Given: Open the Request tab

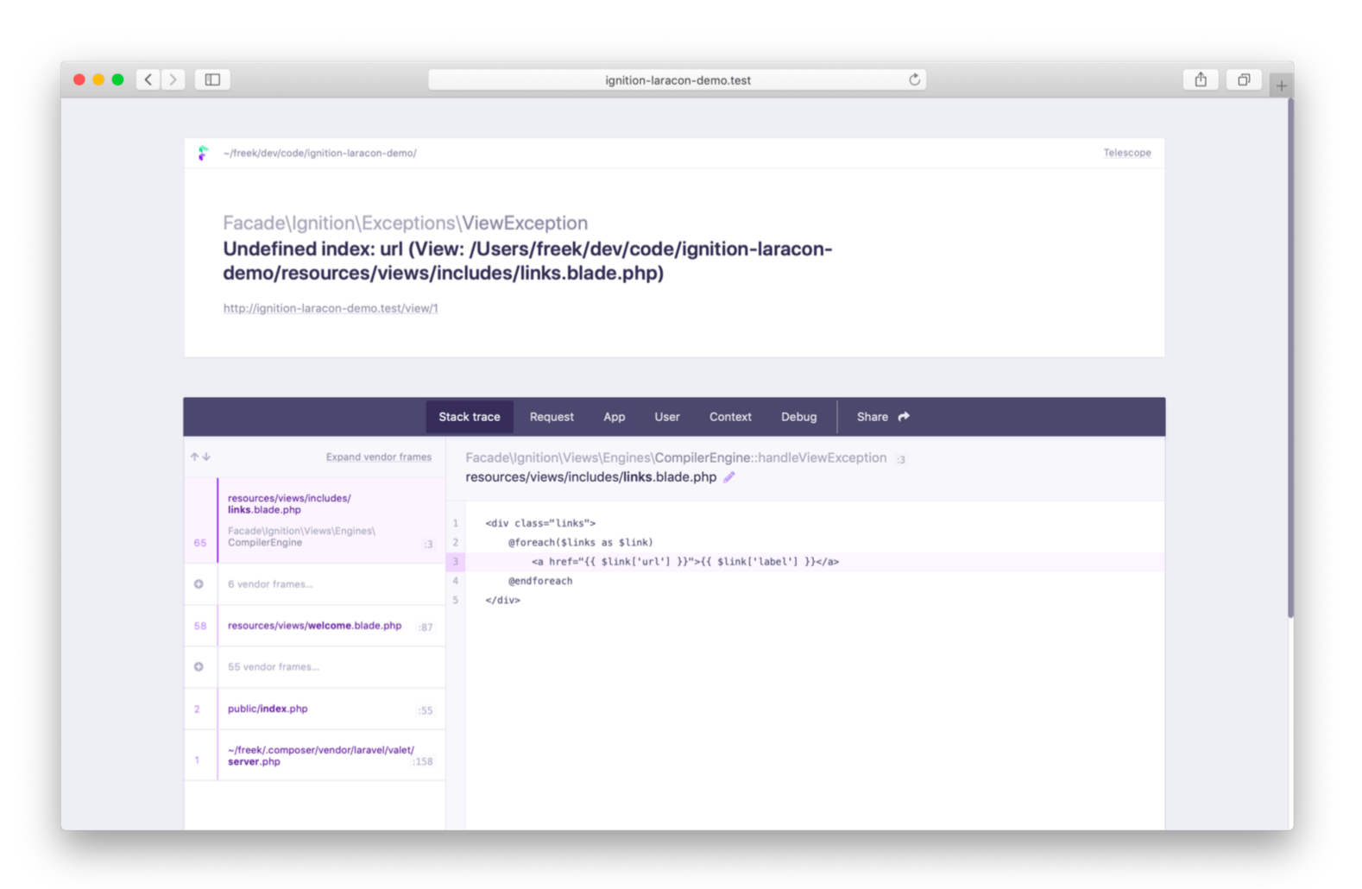Looking at the screenshot, I should (x=552, y=417).
